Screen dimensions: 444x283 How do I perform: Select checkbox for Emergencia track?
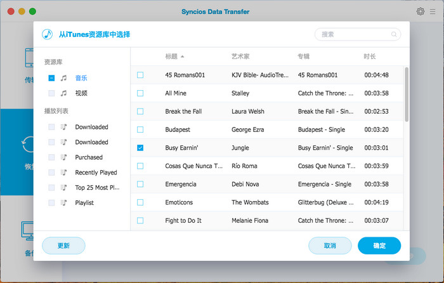[140, 184]
